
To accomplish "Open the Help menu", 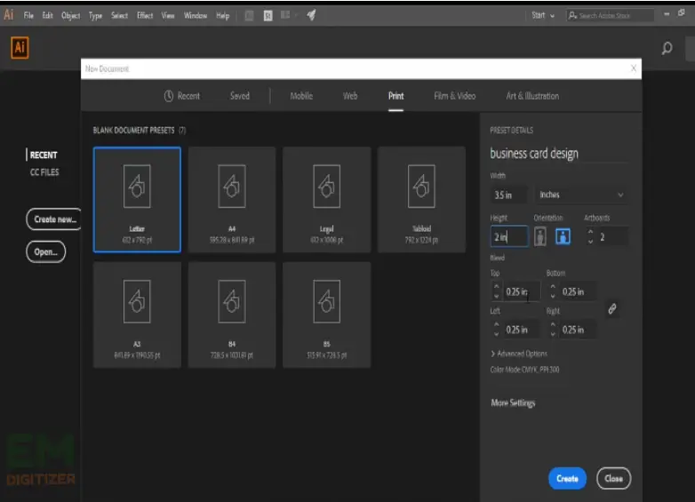I will point(223,15).
